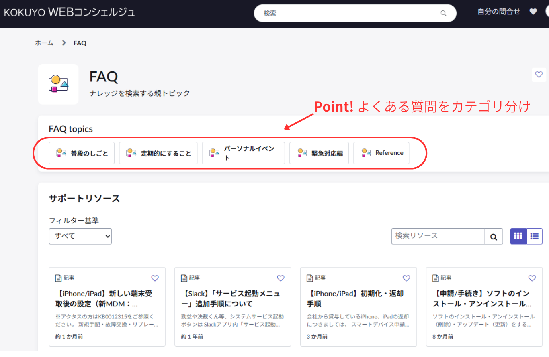Open the 定期的にすること topic
The width and height of the screenshot is (549, 357).
(158, 153)
